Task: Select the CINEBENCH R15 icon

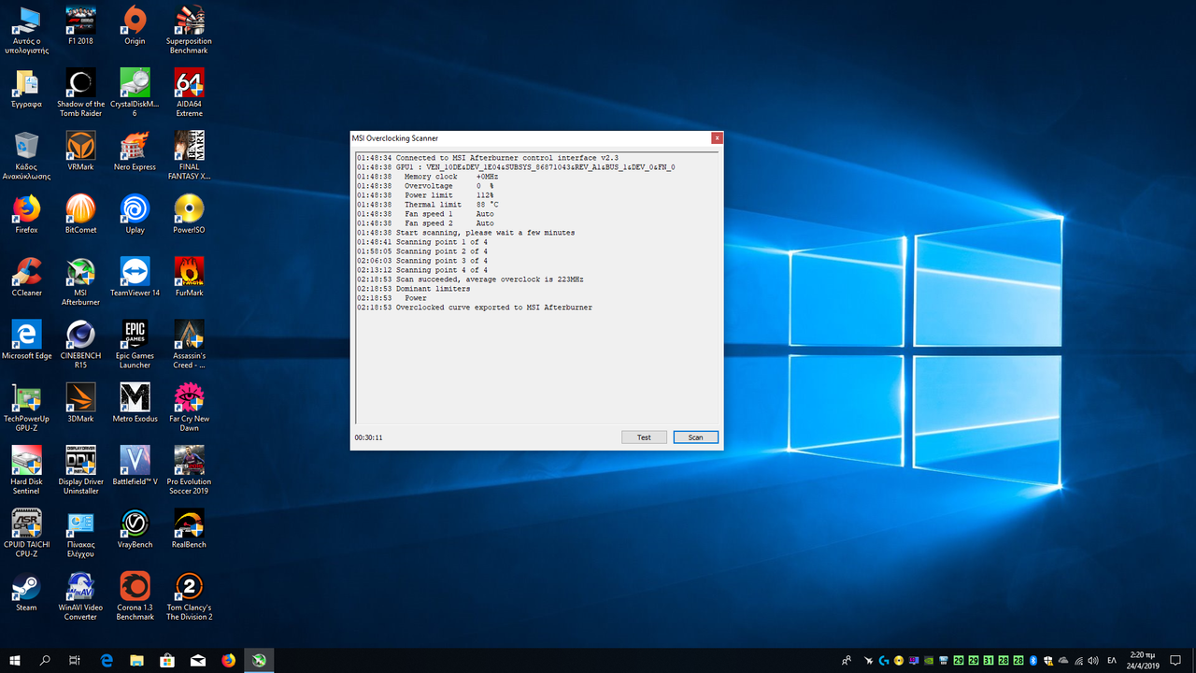Action: coord(80,344)
